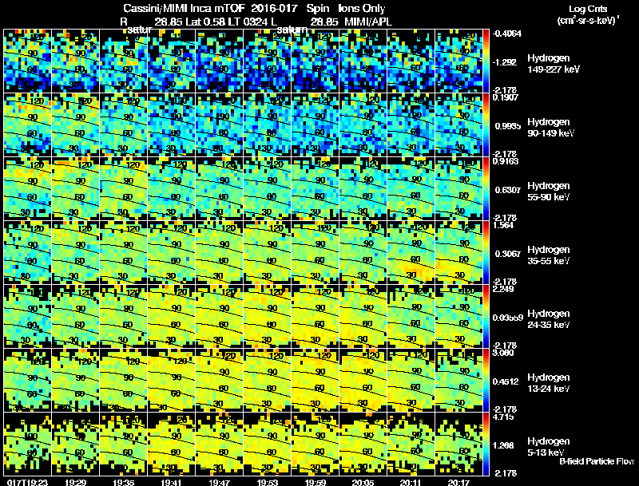The height and width of the screenshot is (486, 639).
Task: Click the 'Log Cnts' legend heading
Action: (x=588, y=9)
